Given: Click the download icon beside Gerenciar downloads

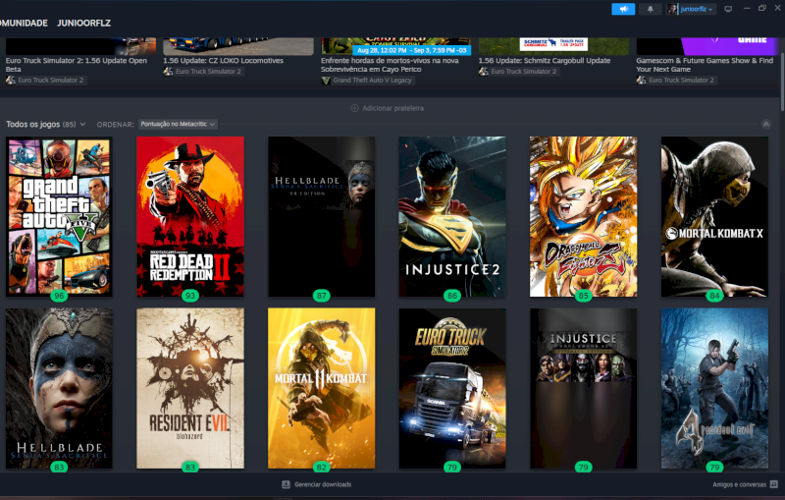Looking at the screenshot, I should tap(286, 484).
